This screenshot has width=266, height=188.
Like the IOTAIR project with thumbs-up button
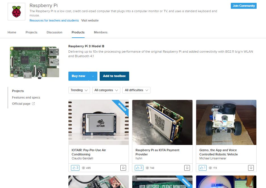[75, 168]
